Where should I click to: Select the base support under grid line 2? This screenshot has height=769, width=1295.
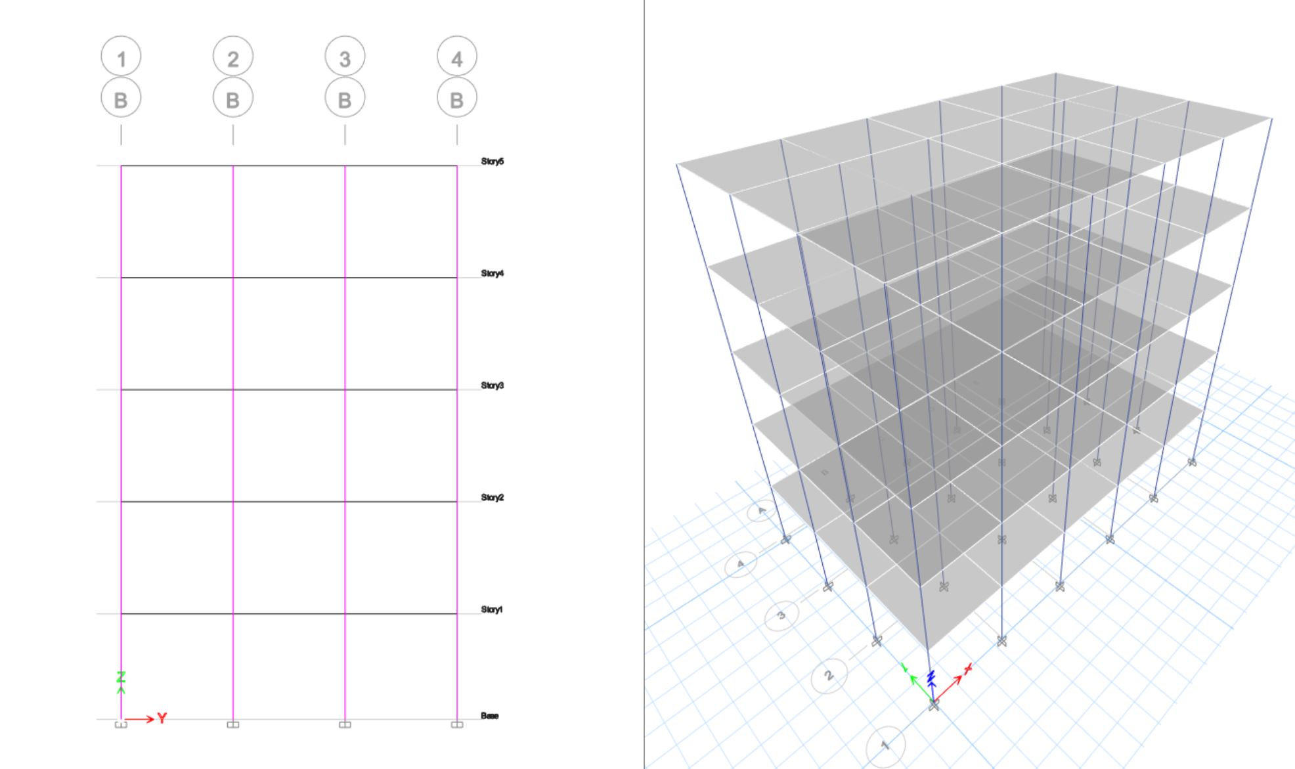coord(233,724)
